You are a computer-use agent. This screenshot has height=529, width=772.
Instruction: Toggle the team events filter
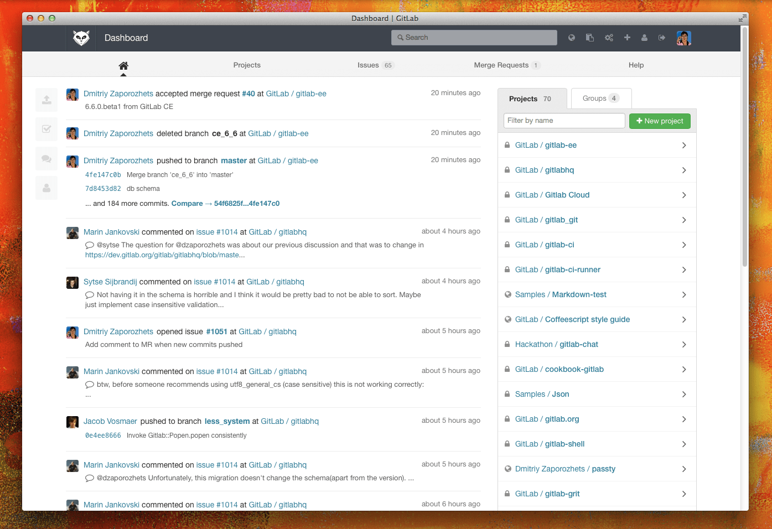coord(46,188)
